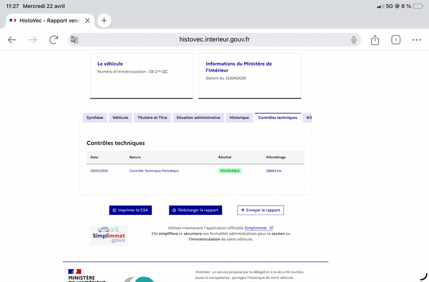This screenshot has width=429, height=282.
Task: Click Envoyer le rapport button
Action: click(x=260, y=210)
